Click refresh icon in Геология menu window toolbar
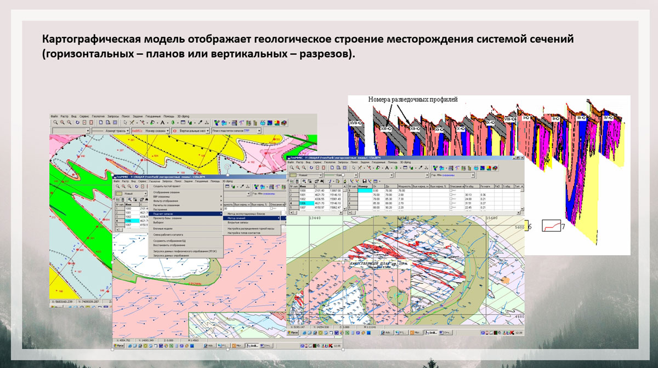The image size is (658, 368). point(137,186)
